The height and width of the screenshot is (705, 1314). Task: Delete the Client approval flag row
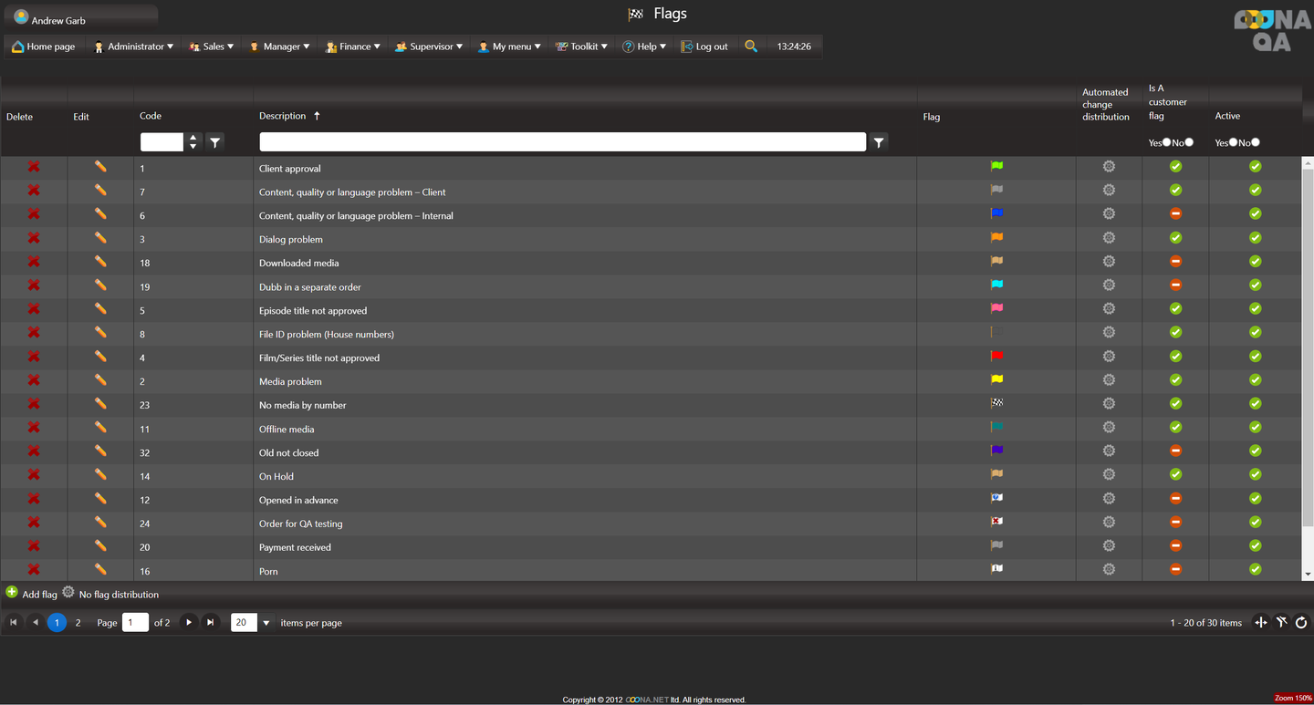(34, 167)
